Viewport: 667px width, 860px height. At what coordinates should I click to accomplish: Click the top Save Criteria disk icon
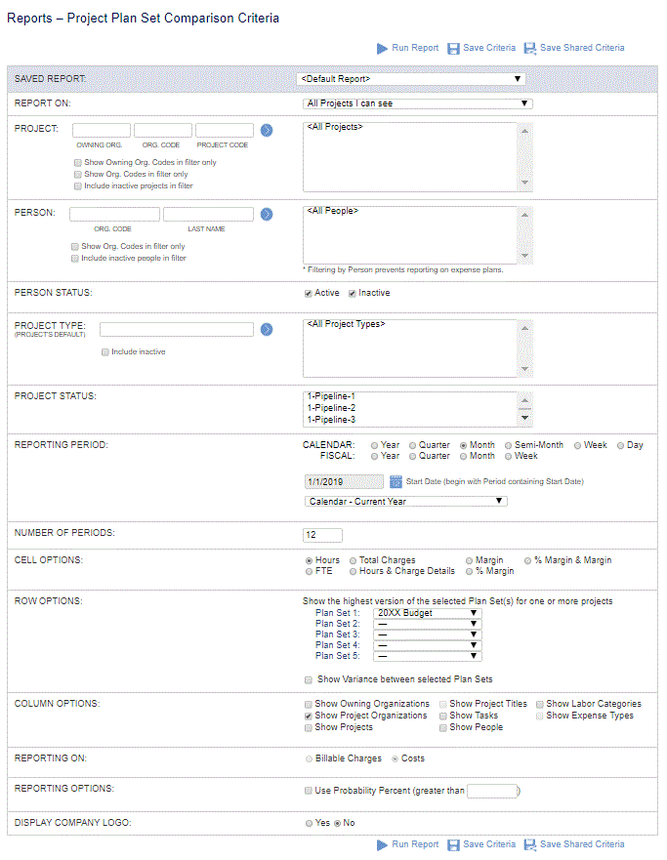tap(454, 48)
